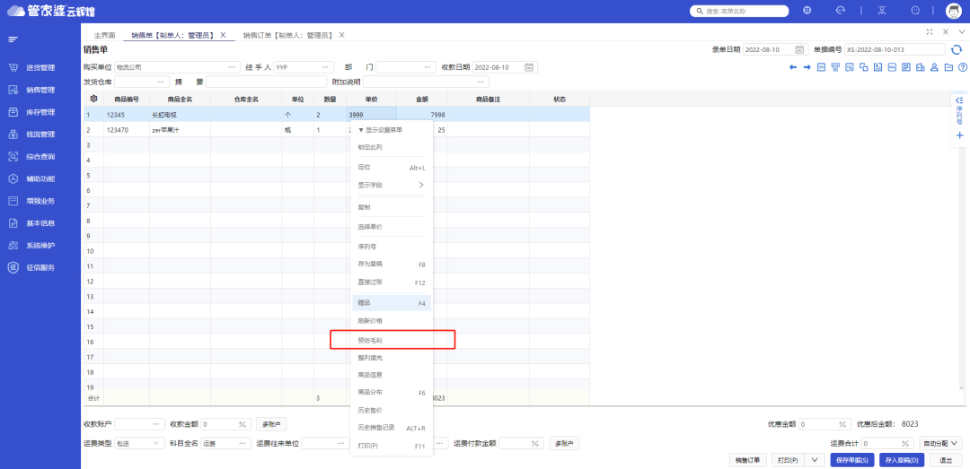Open 库存管理 in the sidebar
Screen dimensions: 970x469
pos(40,112)
